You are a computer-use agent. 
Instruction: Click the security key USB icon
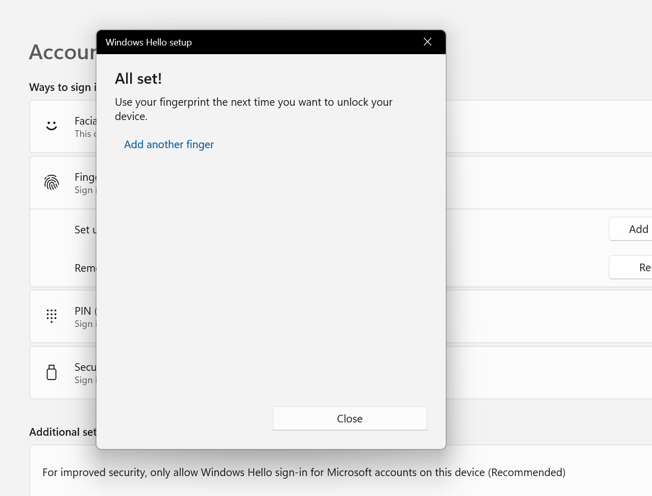click(52, 372)
